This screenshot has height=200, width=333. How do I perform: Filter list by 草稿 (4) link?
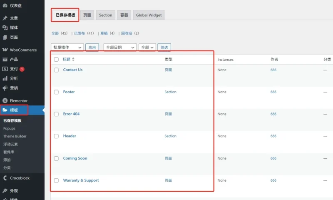107,33
